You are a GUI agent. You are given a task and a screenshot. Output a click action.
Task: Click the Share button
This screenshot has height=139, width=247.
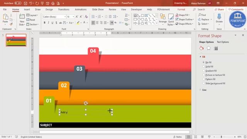[x=219, y=9]
